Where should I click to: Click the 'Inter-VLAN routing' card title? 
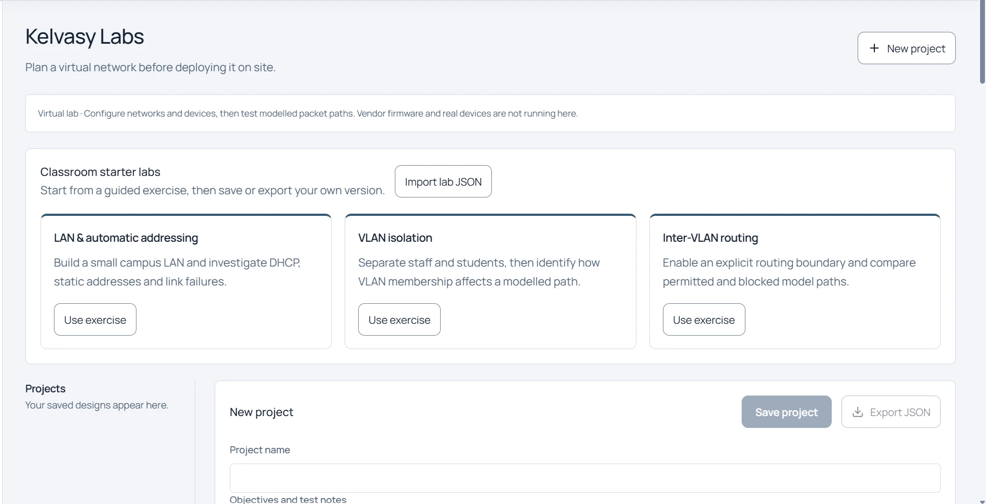710,238
